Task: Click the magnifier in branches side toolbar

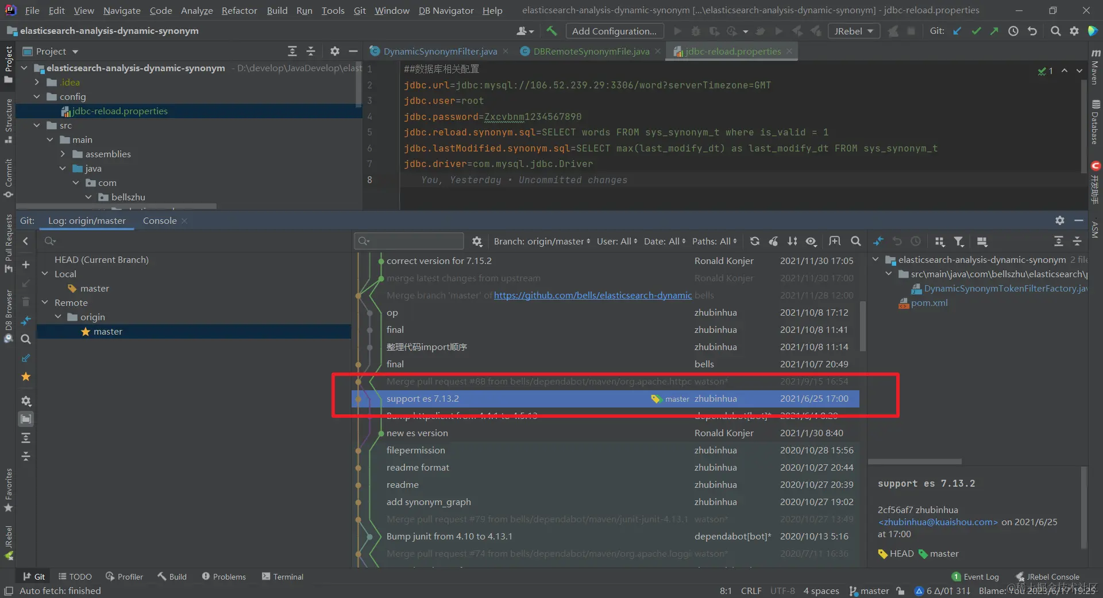Action: pos(26,339)
